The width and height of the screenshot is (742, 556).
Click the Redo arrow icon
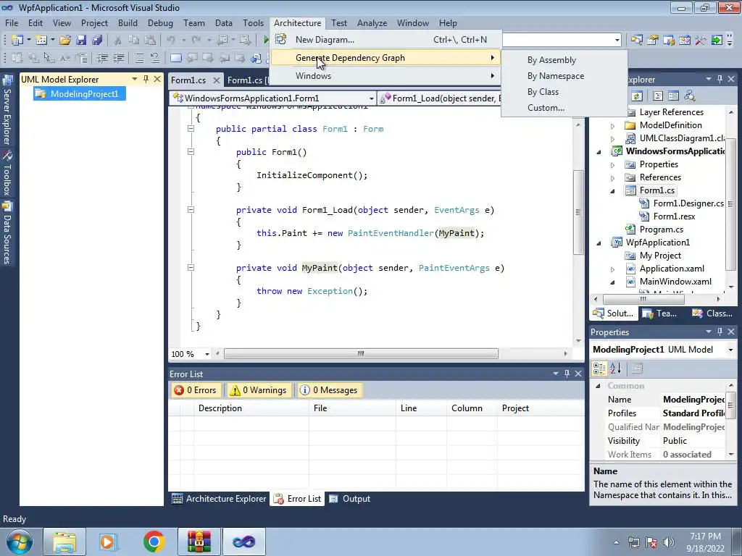pos(196,41)
